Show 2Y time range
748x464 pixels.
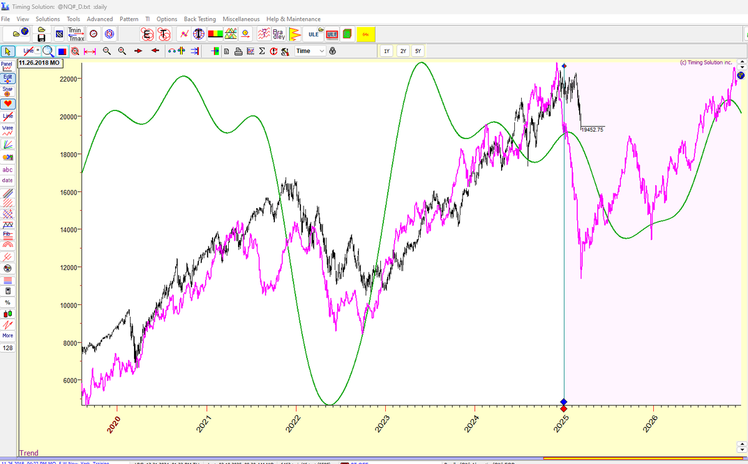(x=403, y=51)
